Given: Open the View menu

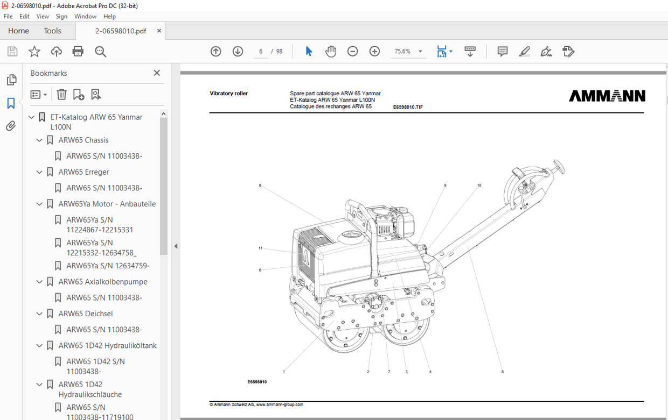Looking at the screenshot, I should [42, 16].
